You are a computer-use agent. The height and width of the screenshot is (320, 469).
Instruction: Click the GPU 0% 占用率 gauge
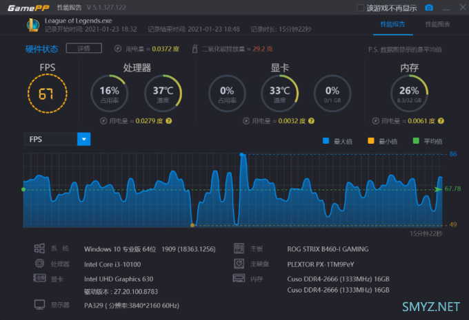pyautogui.click(x=227, y=94)
